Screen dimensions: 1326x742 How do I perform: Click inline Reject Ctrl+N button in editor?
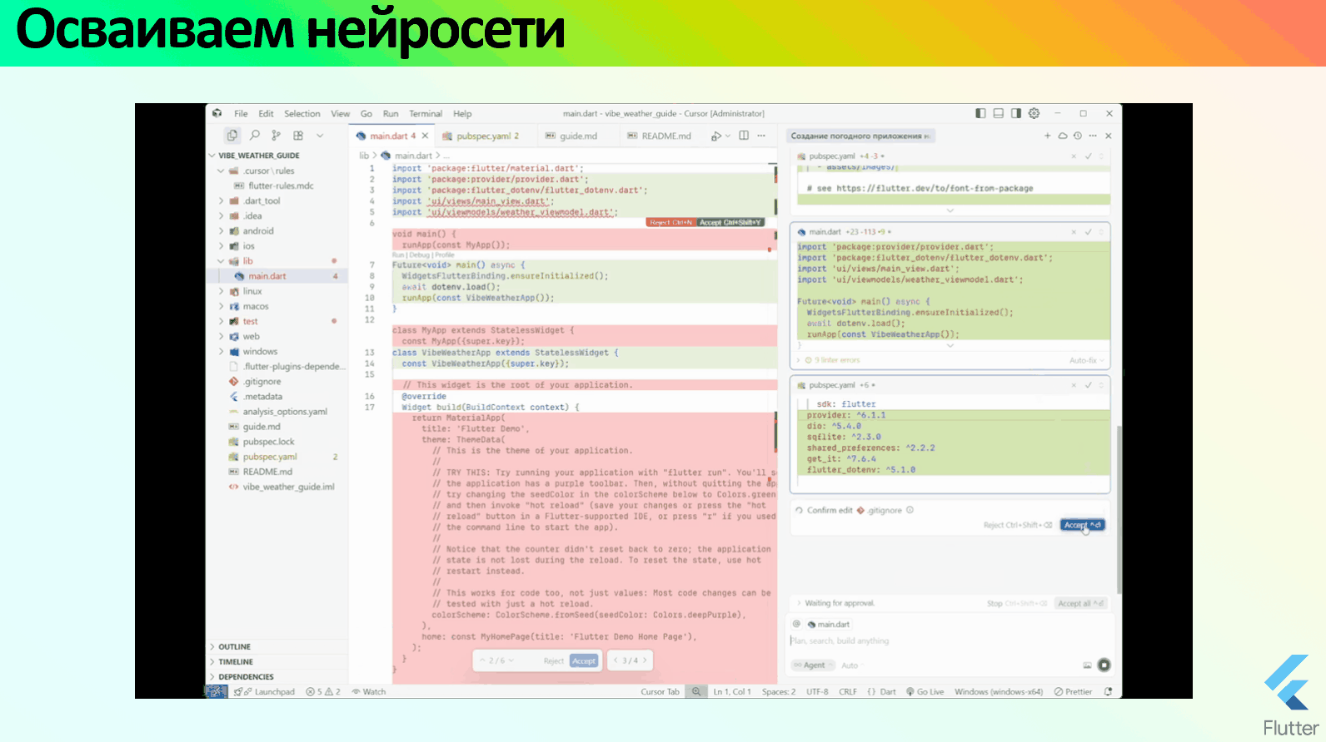coord(671,222)
